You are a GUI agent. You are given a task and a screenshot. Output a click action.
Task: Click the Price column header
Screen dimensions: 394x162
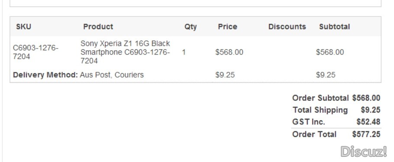click(x=228, y=27)
